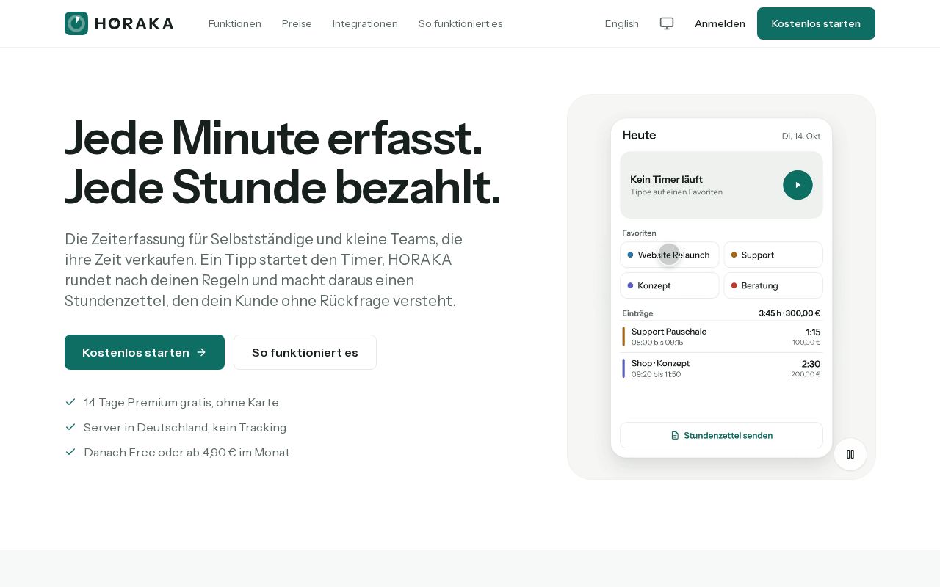Click the 2:30 duration value

tap(811, 364)
